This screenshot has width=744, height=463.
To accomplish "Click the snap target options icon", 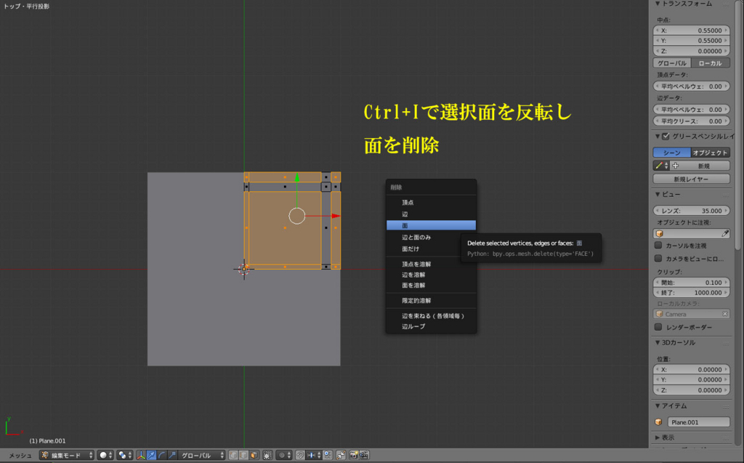I will [x=328, y=455].
